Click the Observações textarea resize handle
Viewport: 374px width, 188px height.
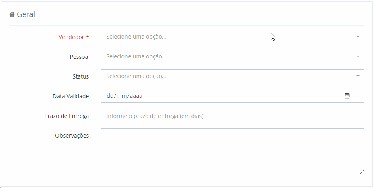tap(362, 172)
